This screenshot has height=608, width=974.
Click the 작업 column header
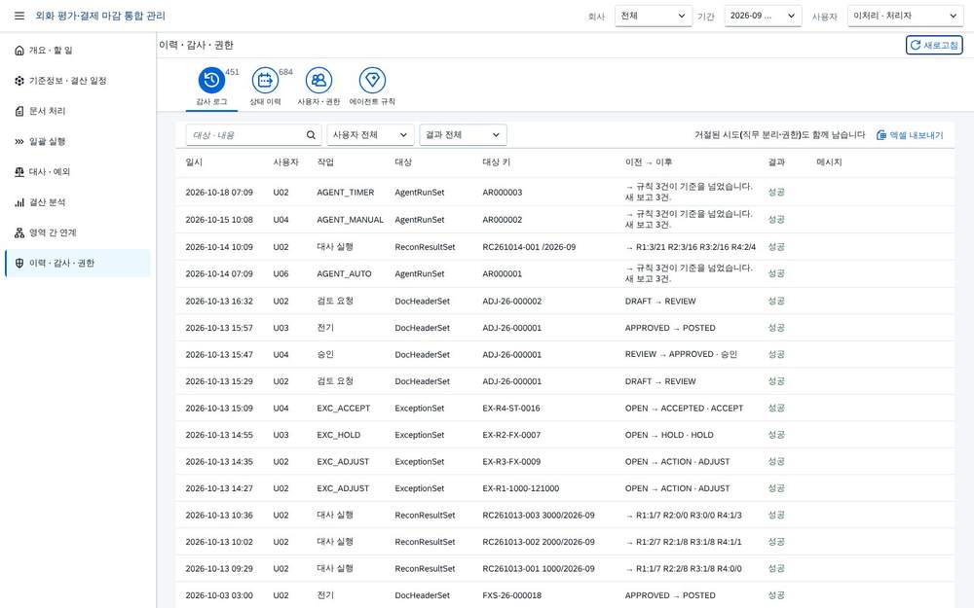pos(325,161)
